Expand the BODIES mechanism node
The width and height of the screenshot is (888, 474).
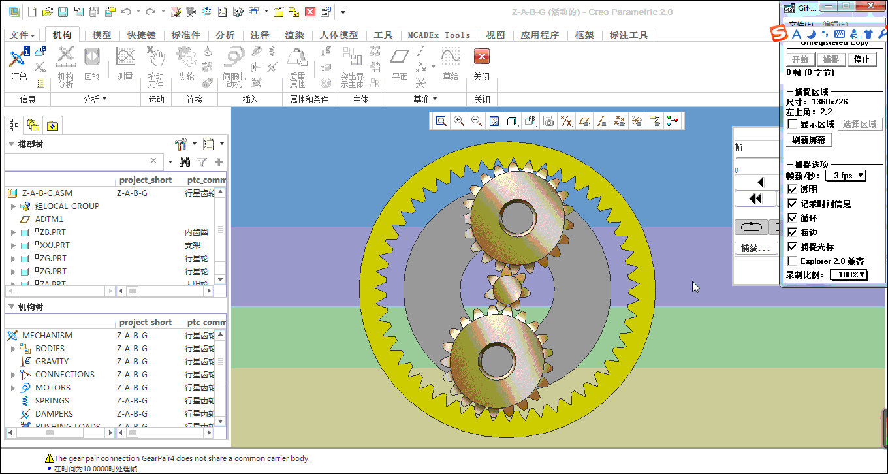13,349
